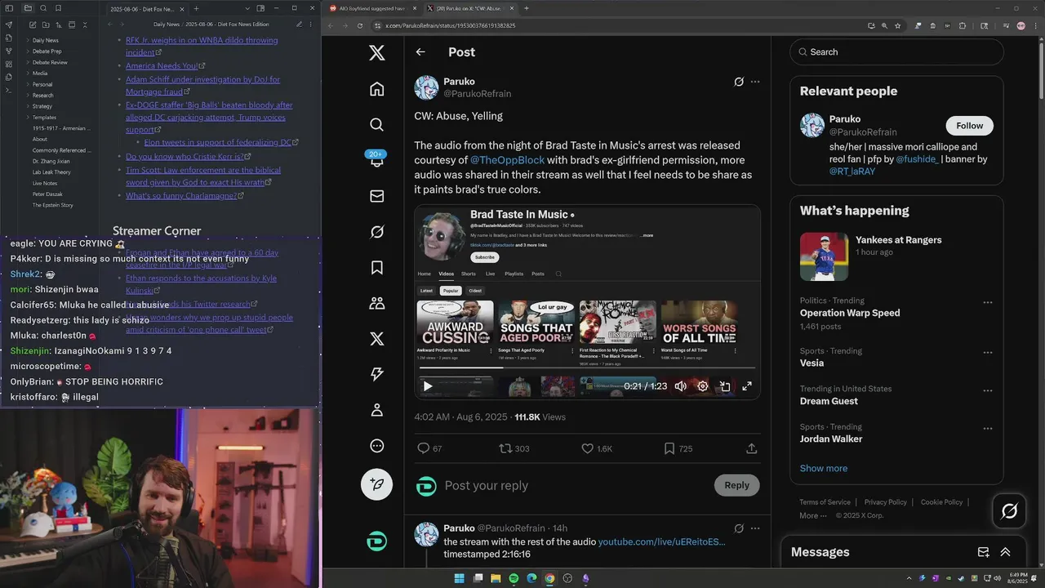Like the post with 1.6K likes
Viewport: 1045px width, 588px height.
(x=597, y=448)
